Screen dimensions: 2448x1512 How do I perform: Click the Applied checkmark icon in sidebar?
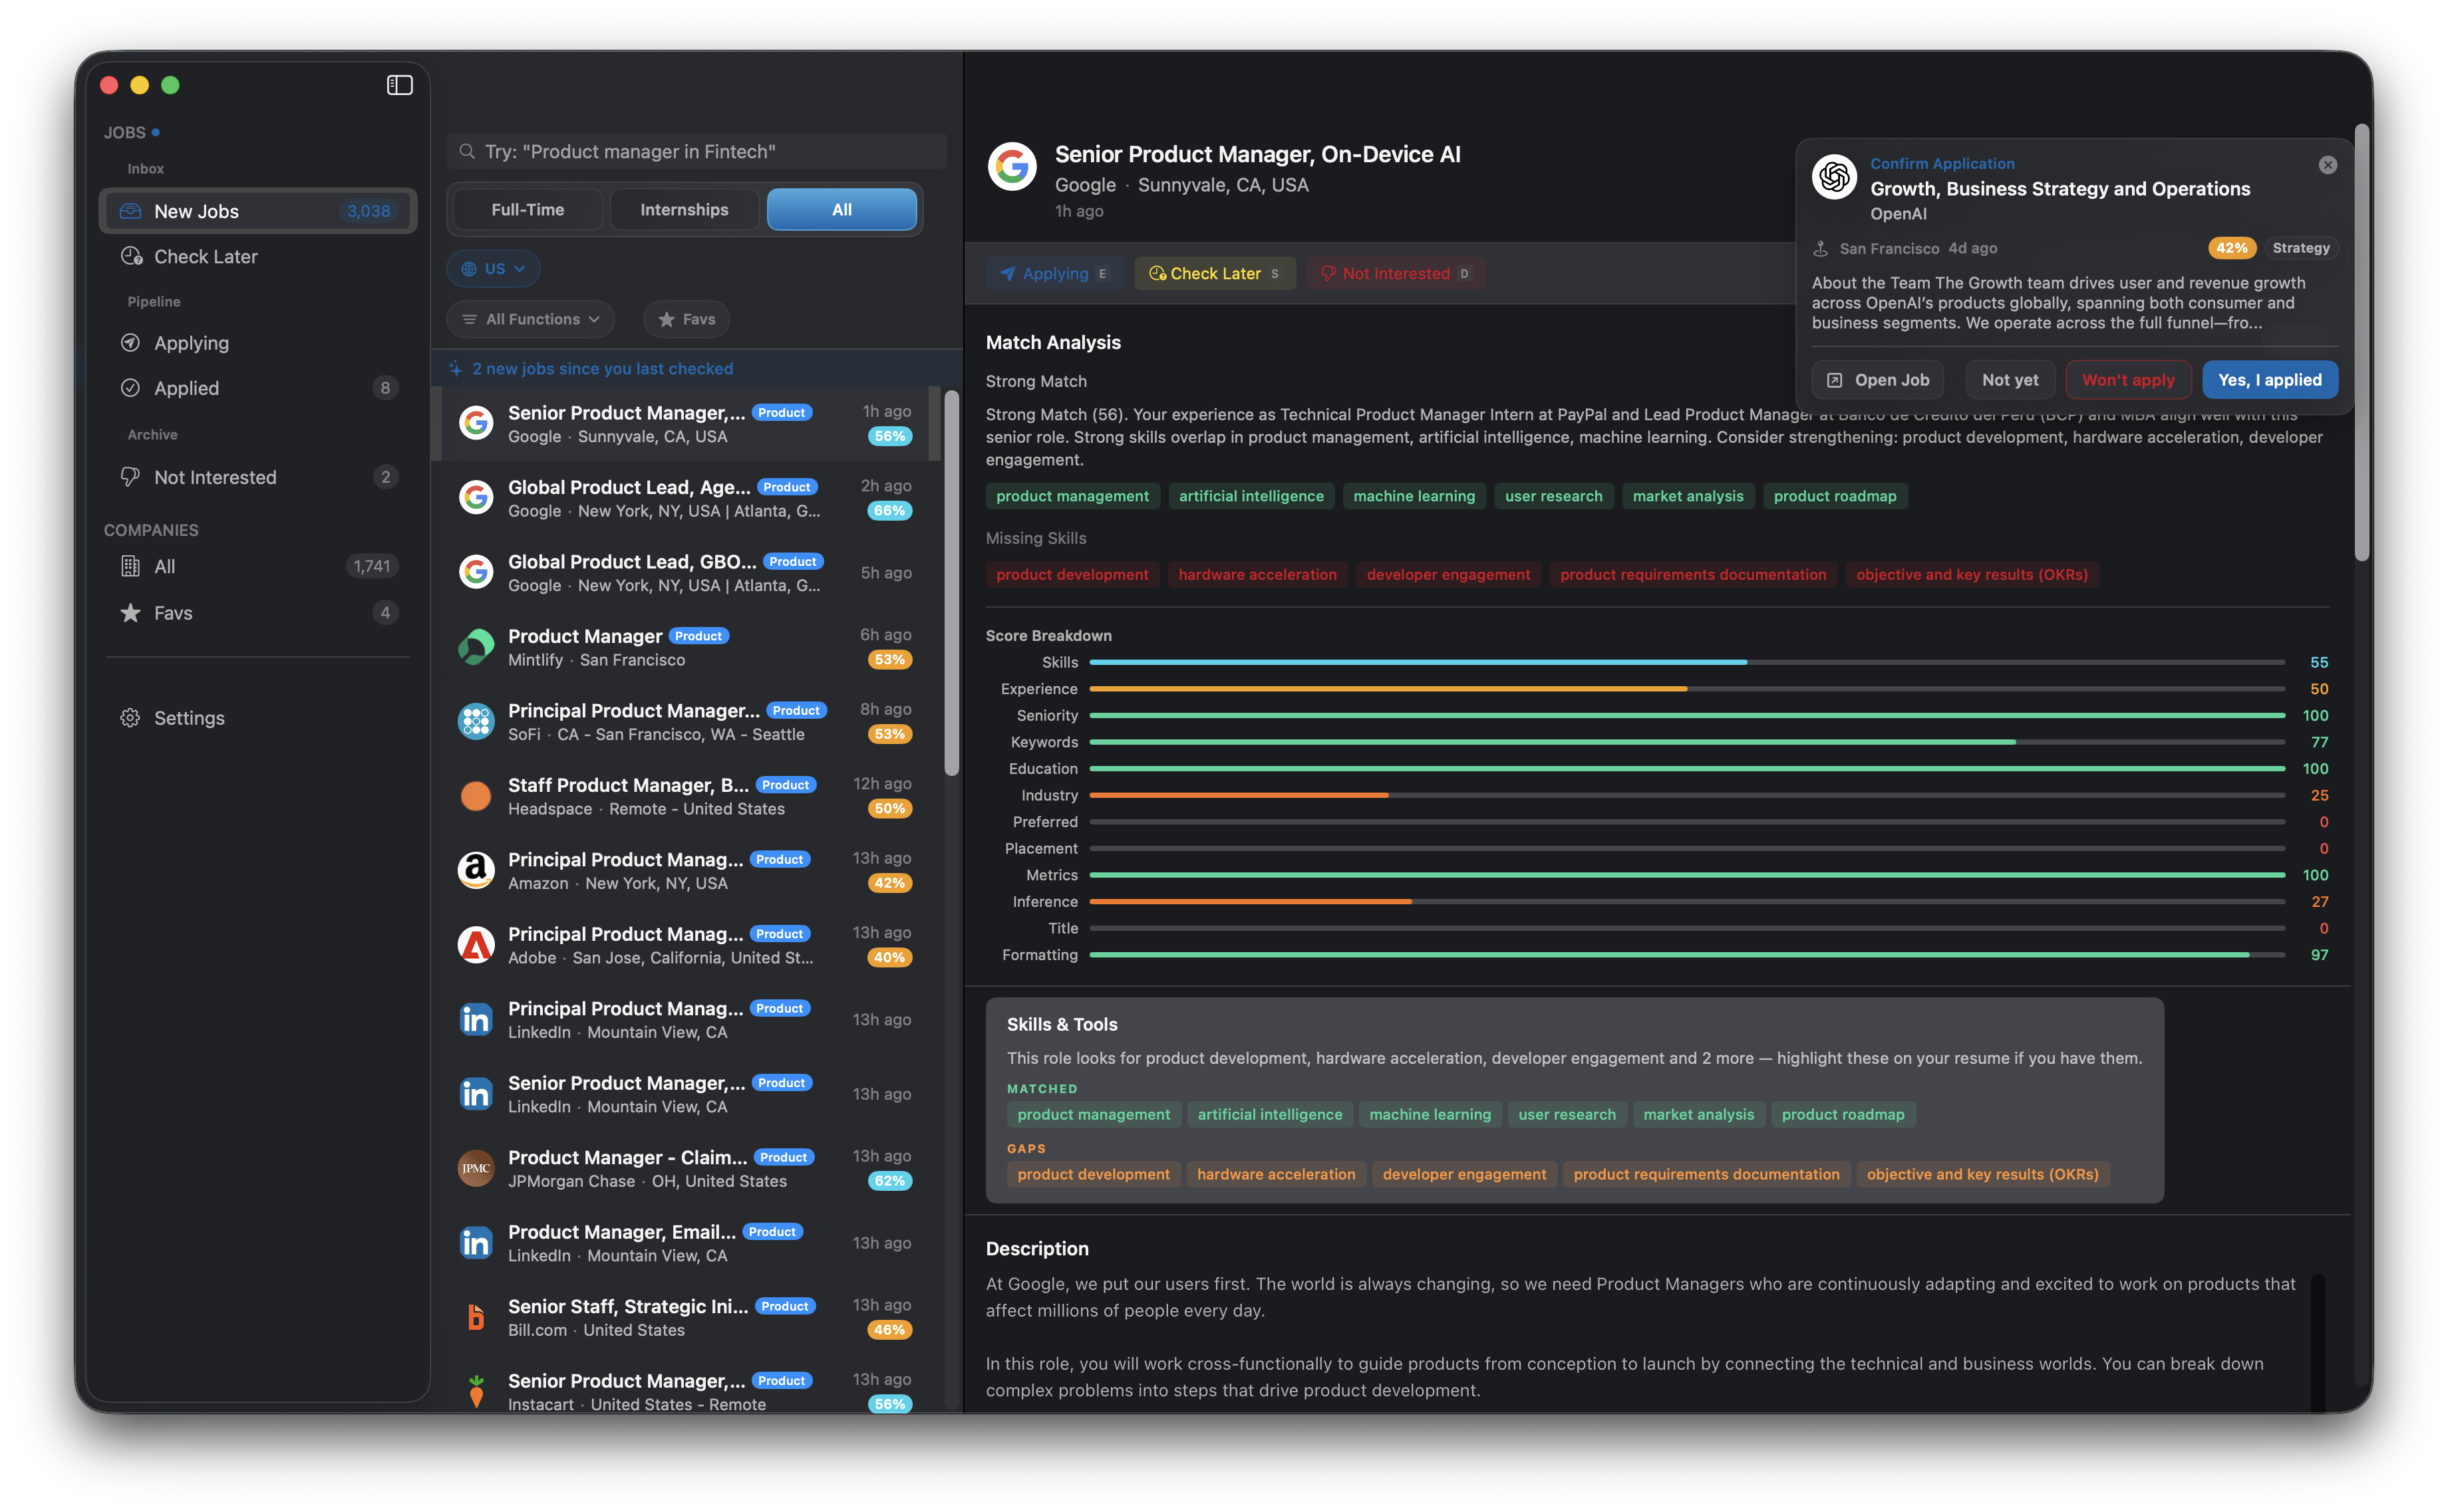[130, 388]
